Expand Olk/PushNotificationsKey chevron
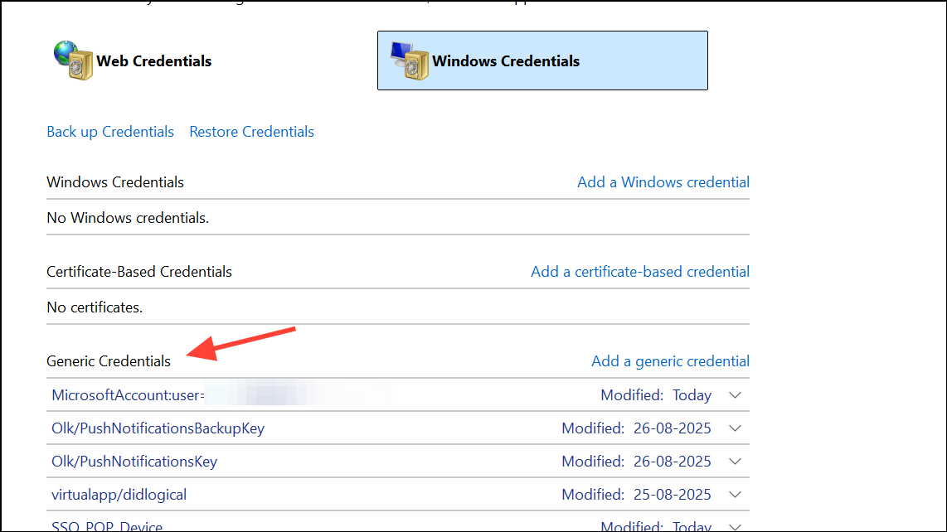The image size is (947, 532). 735,462
